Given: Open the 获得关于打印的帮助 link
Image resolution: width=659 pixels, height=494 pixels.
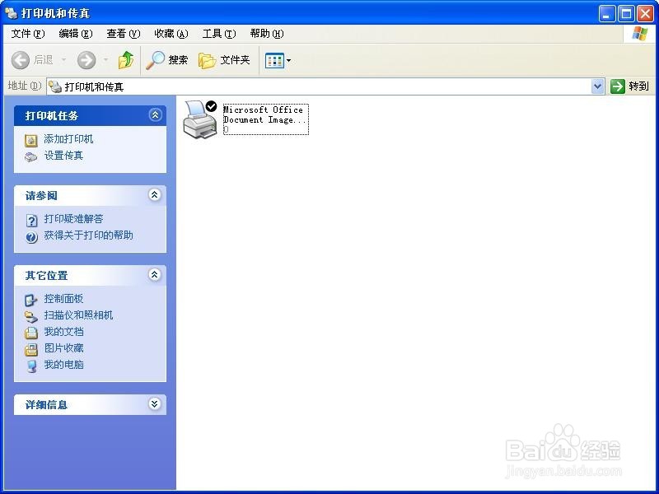Looking at the screenshot, I should 88,235.
